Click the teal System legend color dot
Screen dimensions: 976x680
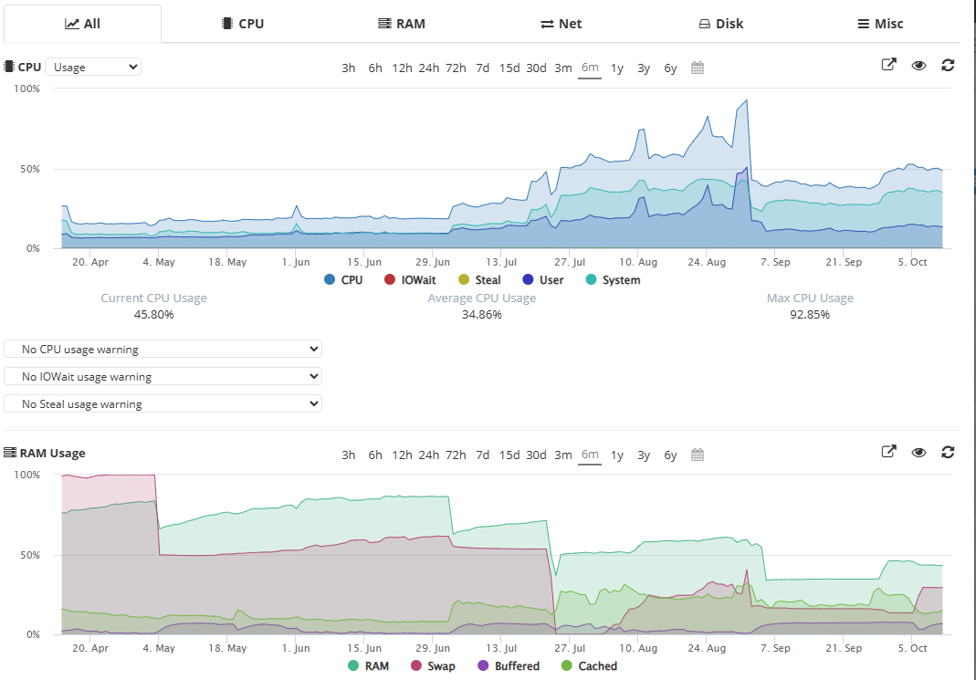(592, 280)
